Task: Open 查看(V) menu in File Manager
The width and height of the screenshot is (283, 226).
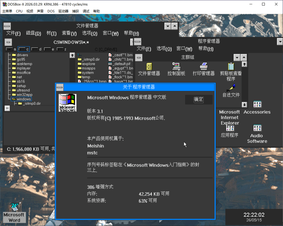Action: [69, 33]
